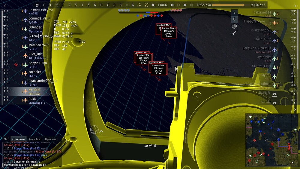
Task: Select camera preset 6
Action: click(x=95, y=5)
